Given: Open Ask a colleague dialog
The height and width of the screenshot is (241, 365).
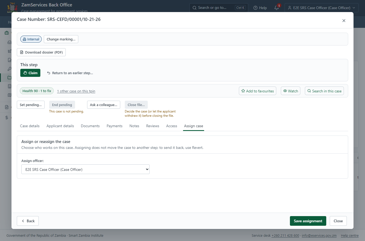Looking at the screenshot, I should pyautogui.click(x=104, y=105).
